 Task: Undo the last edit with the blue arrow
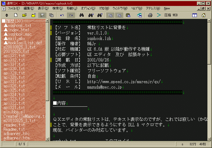(x=62, y=15)
